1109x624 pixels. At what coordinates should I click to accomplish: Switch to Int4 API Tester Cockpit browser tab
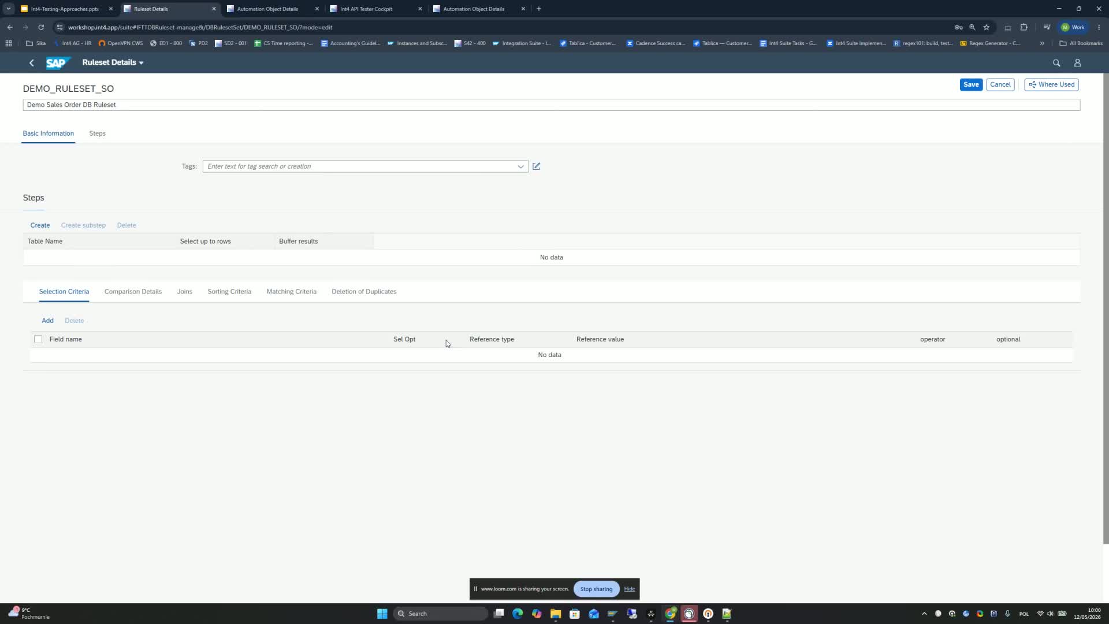coord(375,9)
